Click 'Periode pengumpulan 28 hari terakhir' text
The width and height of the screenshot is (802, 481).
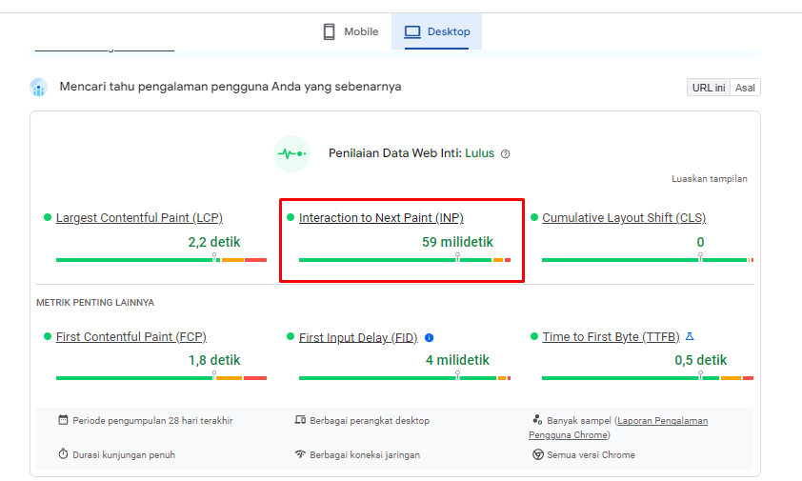pos(152,421)
